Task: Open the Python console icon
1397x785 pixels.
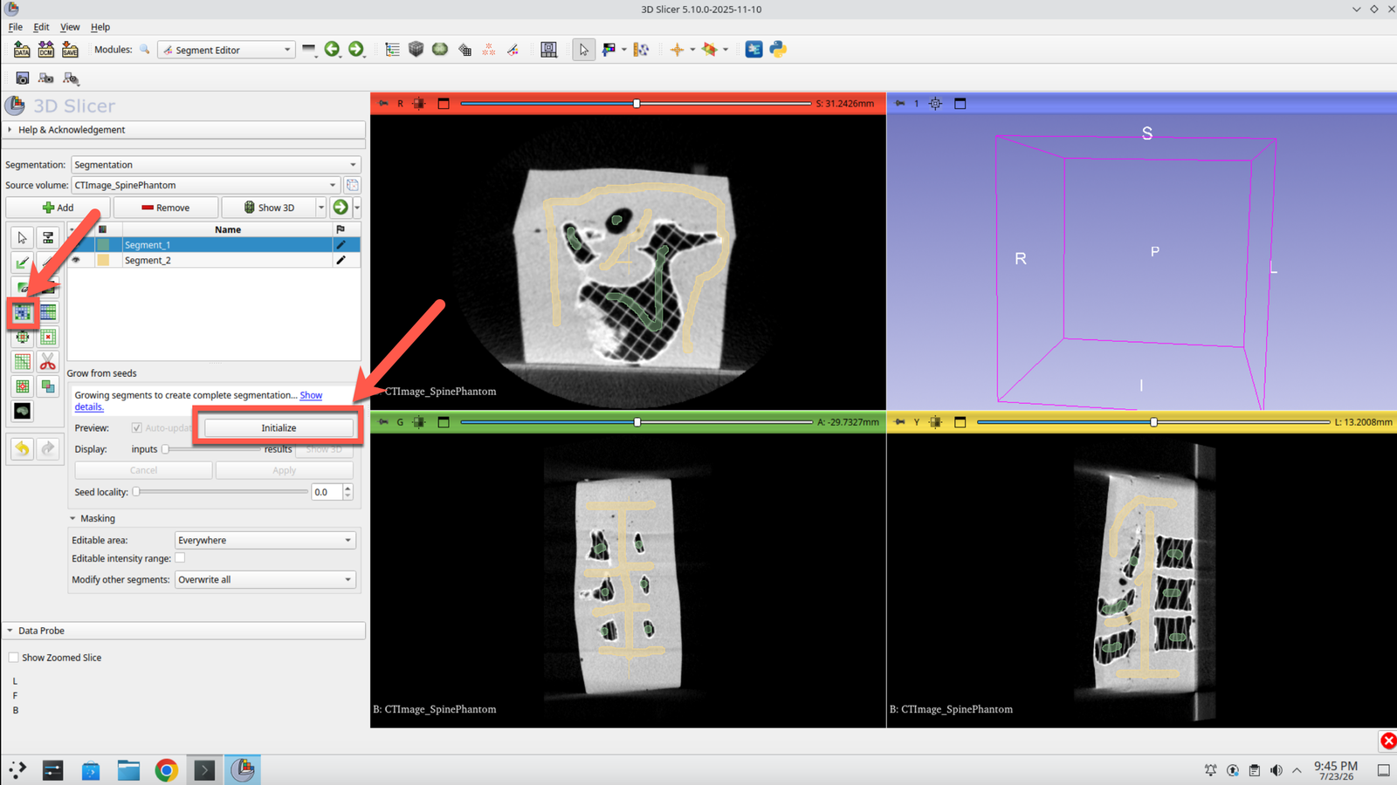Action: pyautogui.click(x=778, y=50)
